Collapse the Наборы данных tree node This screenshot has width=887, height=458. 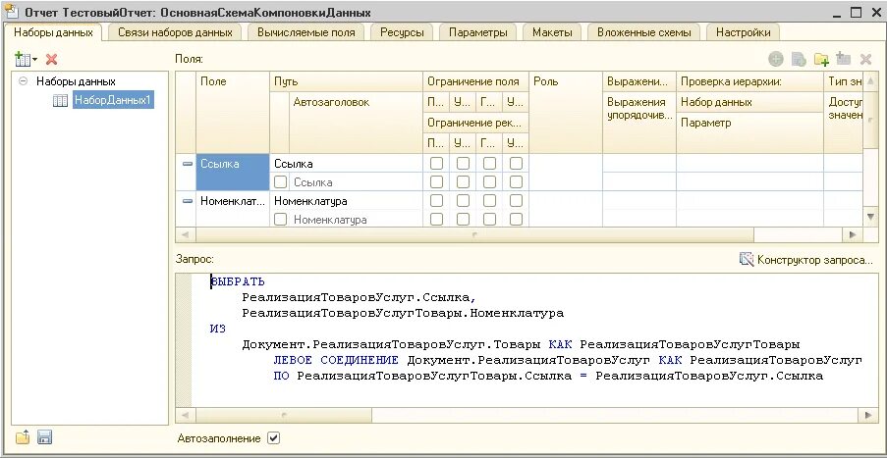(x=24, y=81)
